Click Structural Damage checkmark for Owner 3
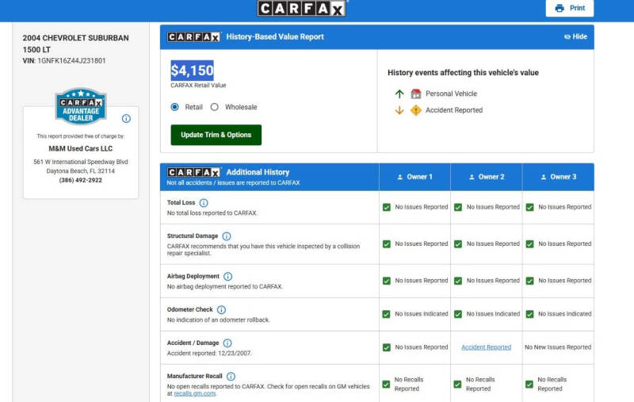 pyautogui.click(x=529, y=244)
